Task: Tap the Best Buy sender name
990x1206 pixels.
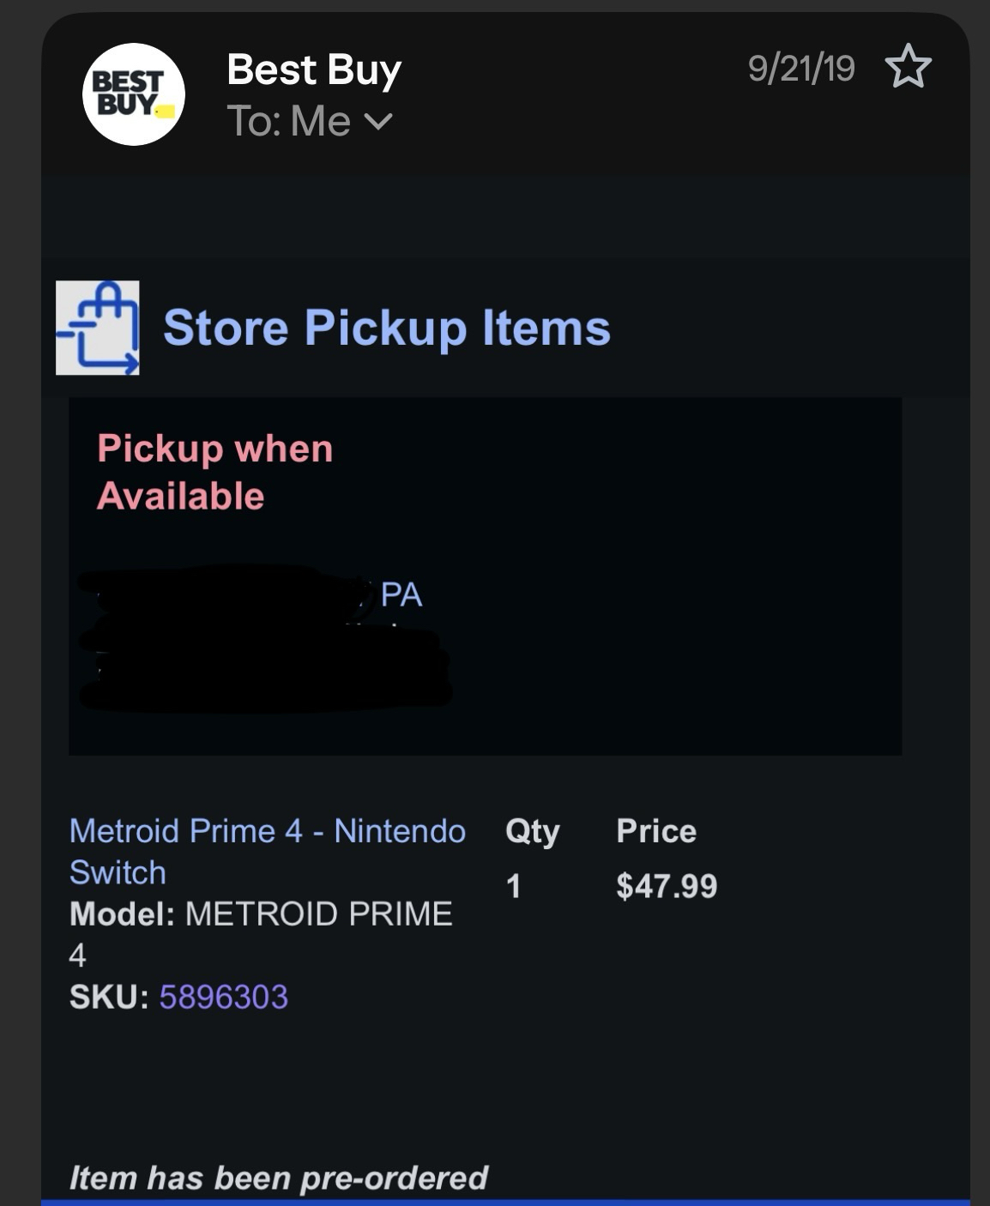Action: (x=313, y=69)
